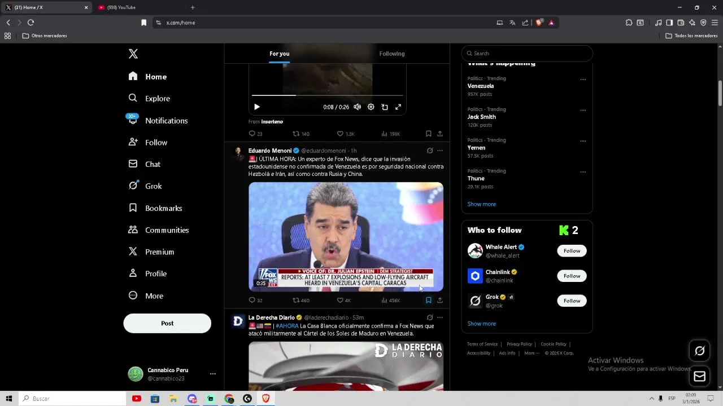Open more options for Thune trend
This screenshot has width=723, height=406.
(x=583, y=172)
